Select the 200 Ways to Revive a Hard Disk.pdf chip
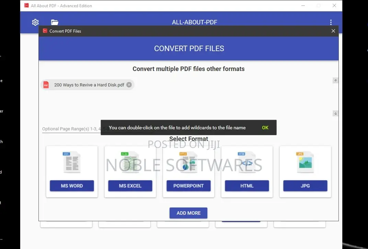 click(87, 85)
